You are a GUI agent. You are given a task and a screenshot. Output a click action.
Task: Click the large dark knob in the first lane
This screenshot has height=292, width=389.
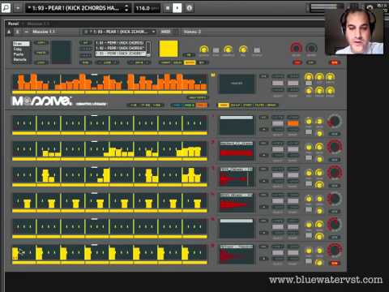(x=335, y=122)
